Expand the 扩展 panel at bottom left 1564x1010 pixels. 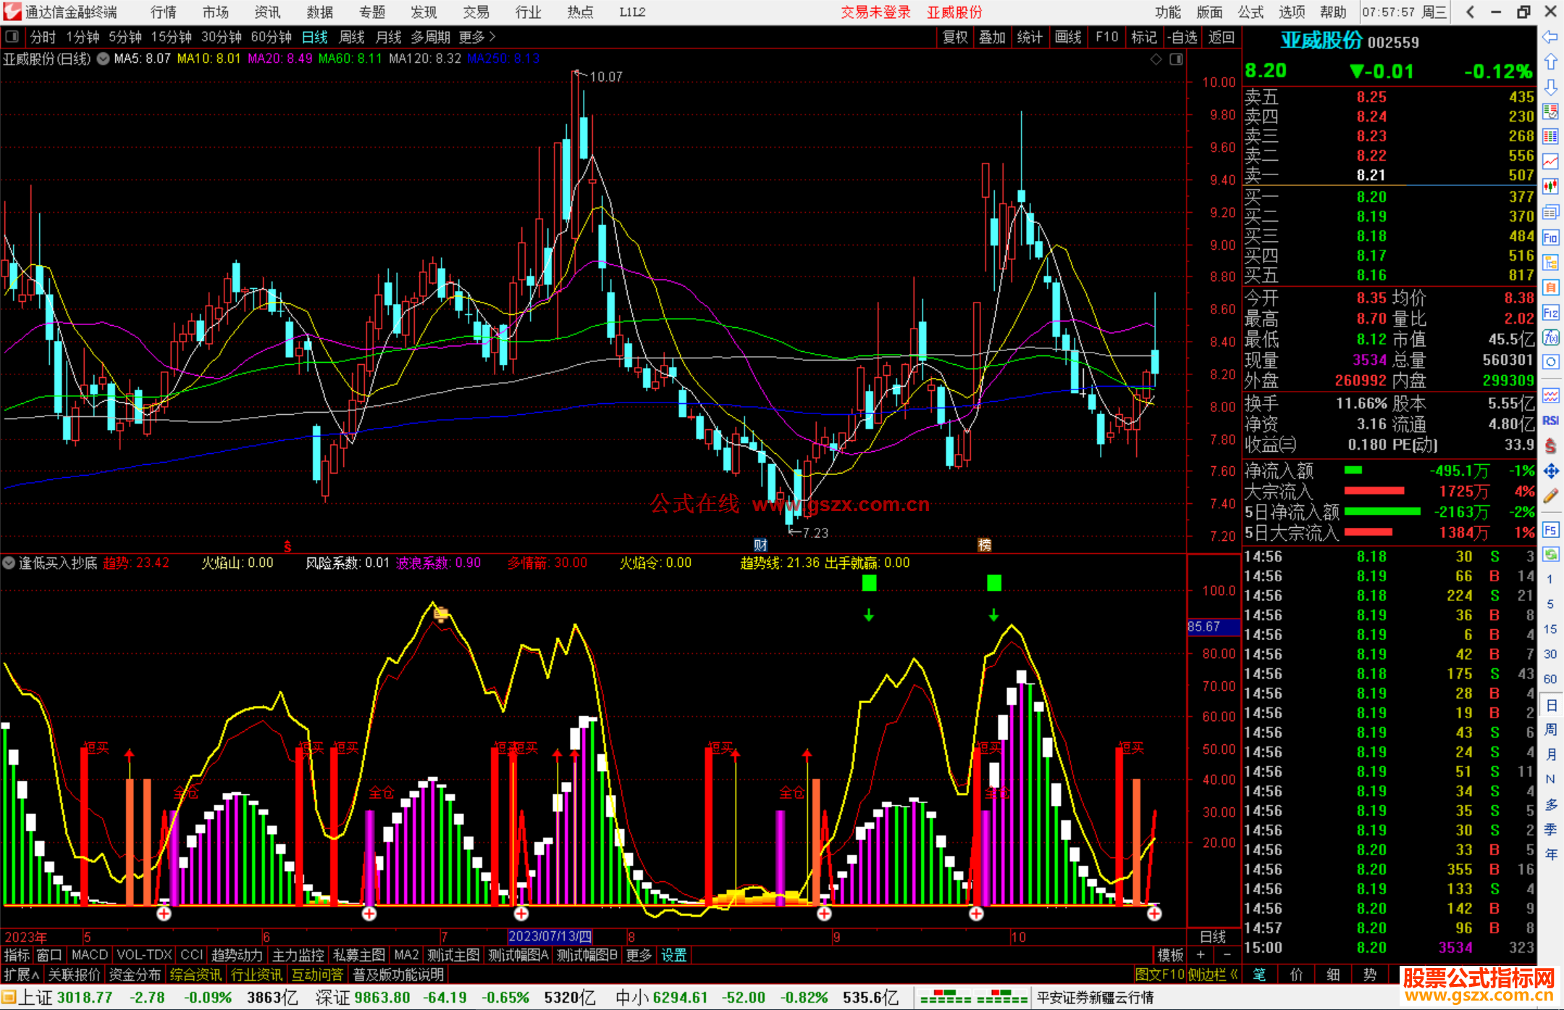(20, 975)
